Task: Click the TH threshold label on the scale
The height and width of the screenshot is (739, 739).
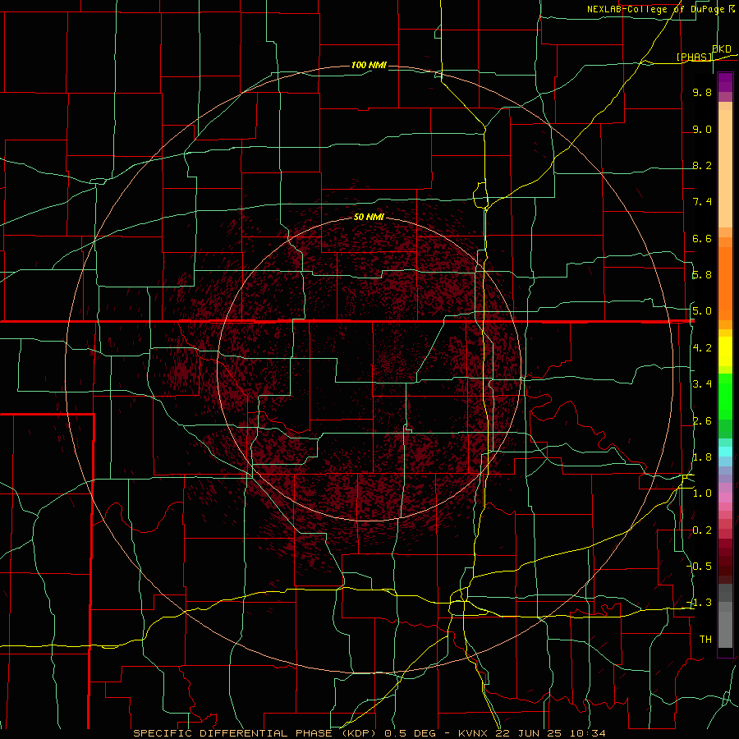Action: pyautogui.click(x=705, y=640)
